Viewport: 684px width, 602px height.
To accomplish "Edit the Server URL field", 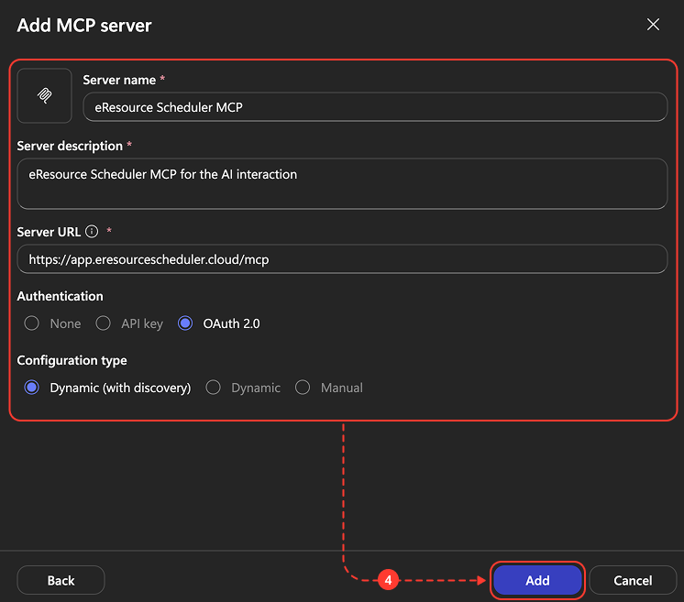I will point(342,259).
